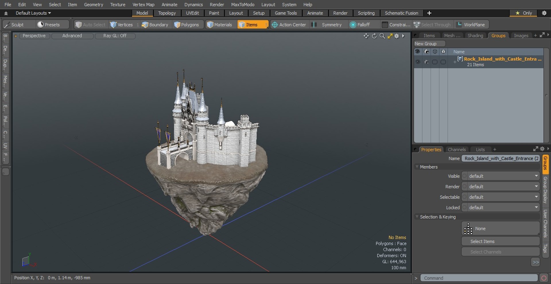Enable Auto Select mode
This screenshot has width=551, height=284.
coord(91,25)
